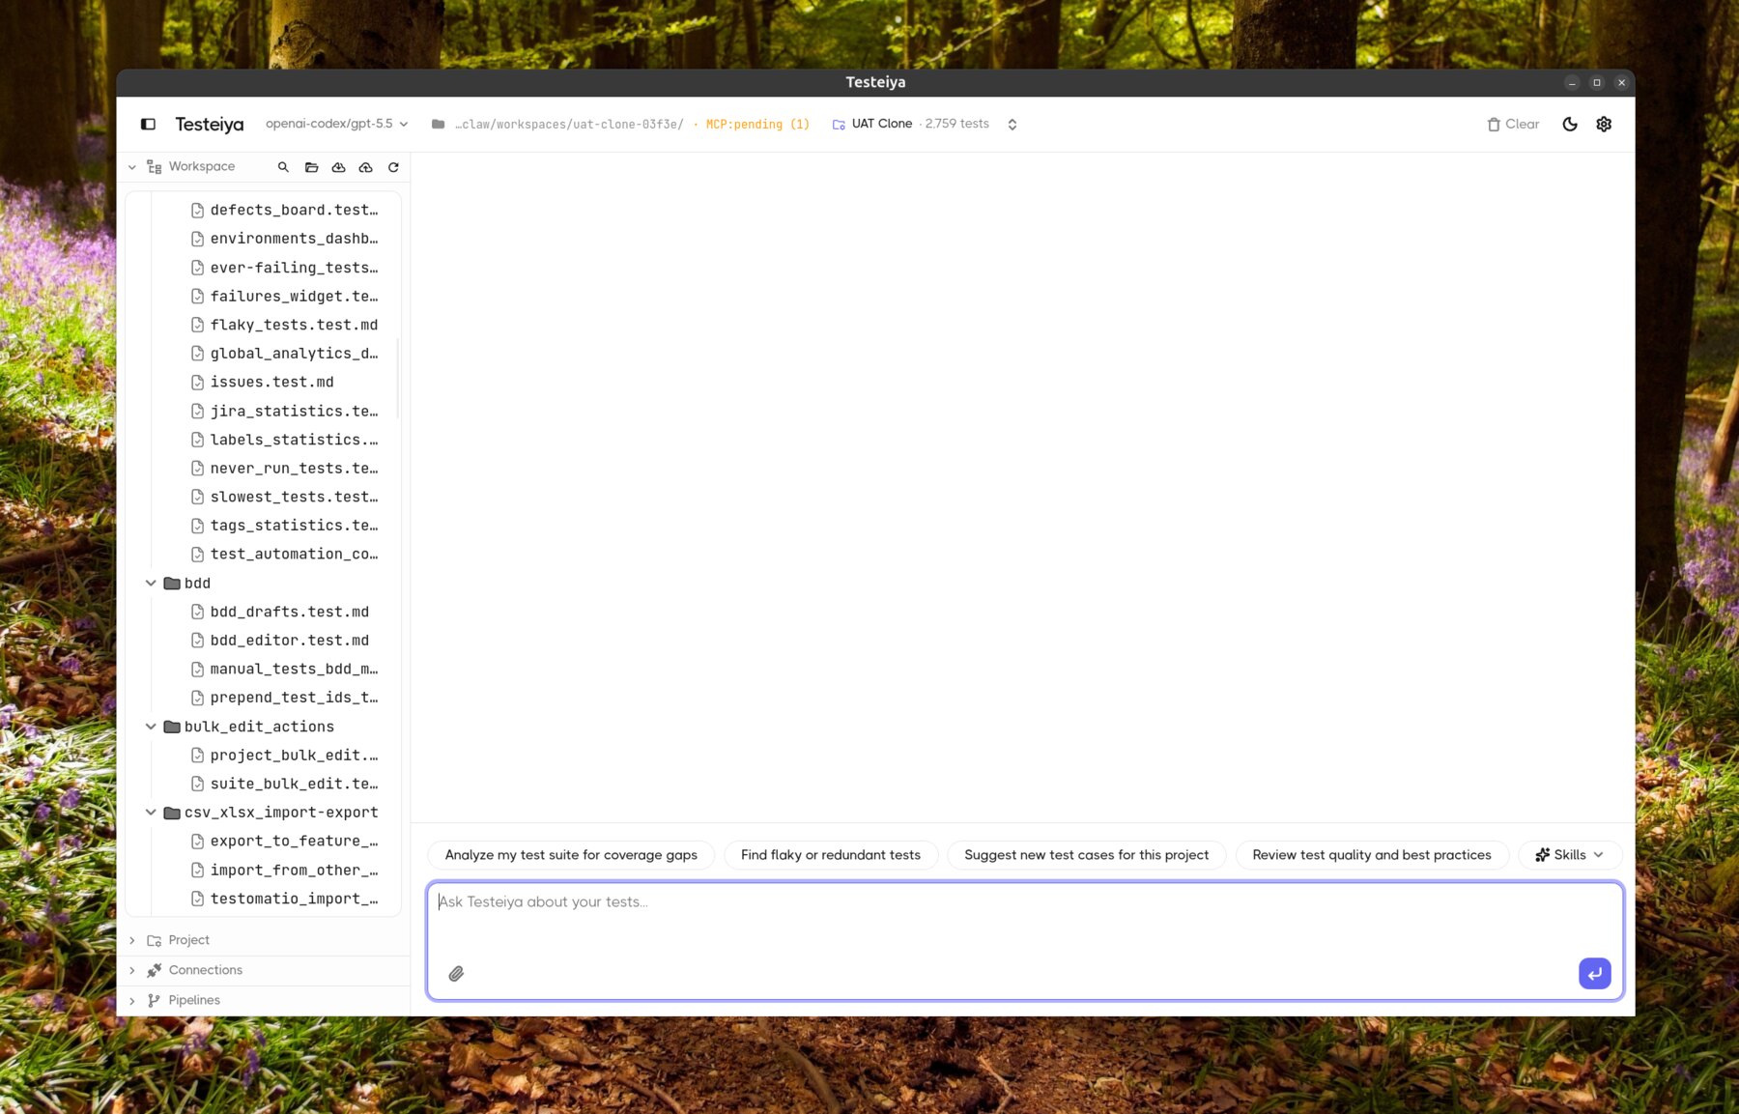Click Find flaky or redundant tests suggestion

[x=831, y=855]
